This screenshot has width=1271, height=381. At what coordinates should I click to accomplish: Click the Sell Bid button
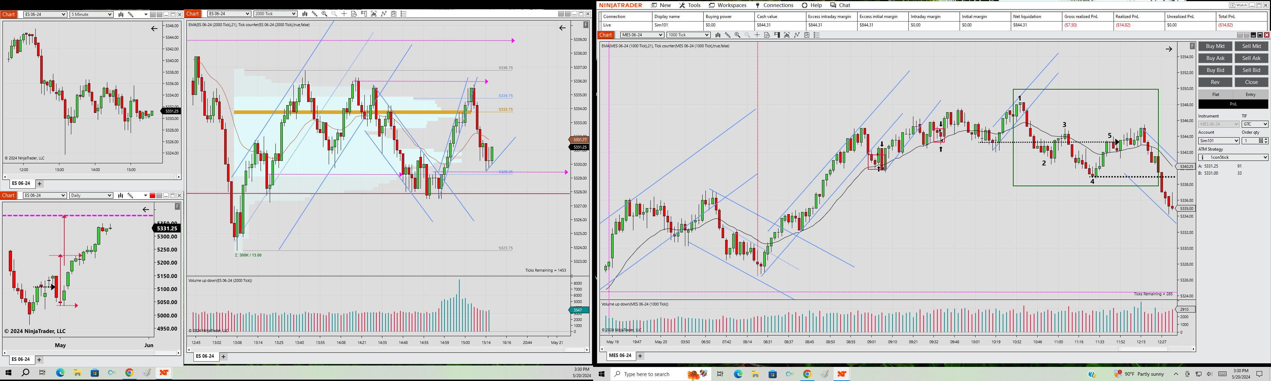point(1251,71)
